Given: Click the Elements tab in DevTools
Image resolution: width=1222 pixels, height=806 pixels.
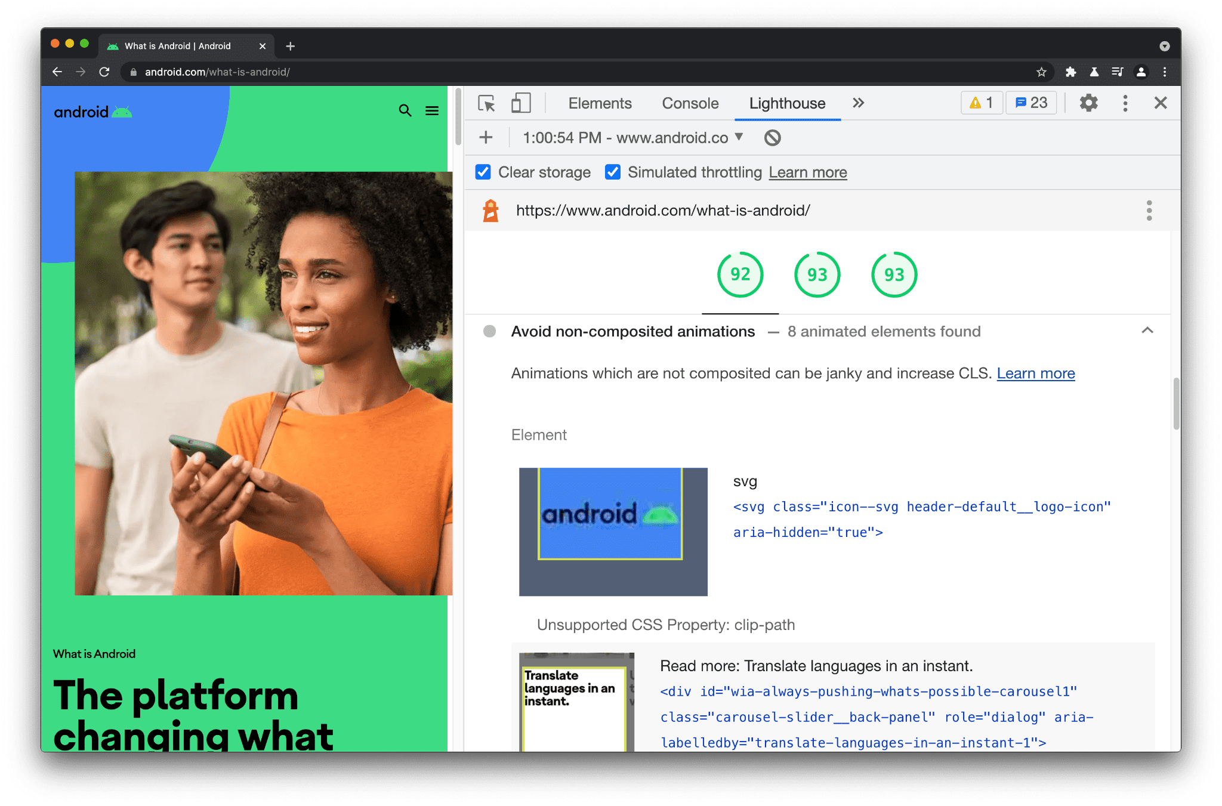Looking at the screenshot, I should [x=599, y=103].
